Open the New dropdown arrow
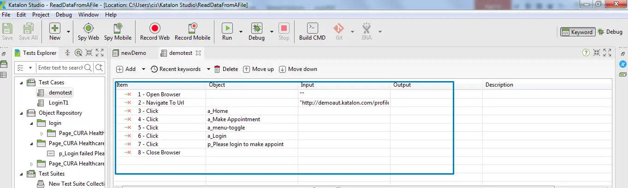 coord(68,32)
